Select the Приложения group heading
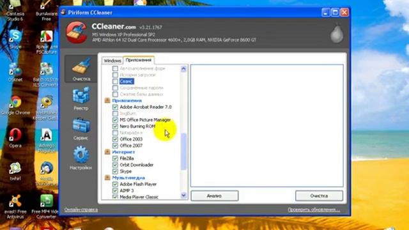The height and width of the screenshot is (230, 409). [127, 101]
